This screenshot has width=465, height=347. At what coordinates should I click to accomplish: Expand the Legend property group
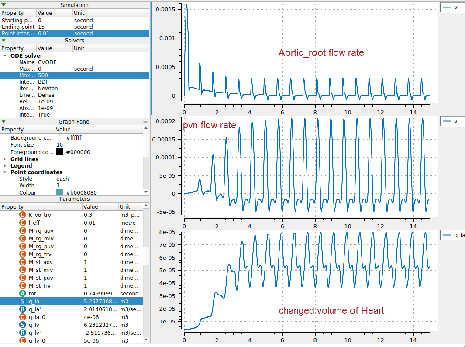pyautogui.click(x=5, y=166)
